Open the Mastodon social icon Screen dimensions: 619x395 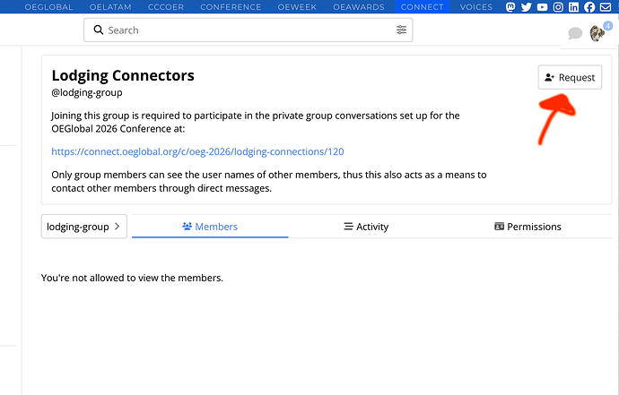(x=510, y=6)
